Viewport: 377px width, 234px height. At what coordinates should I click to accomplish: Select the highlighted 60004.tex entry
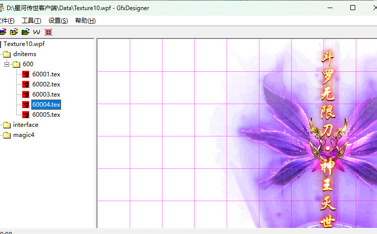coord(46,105)
